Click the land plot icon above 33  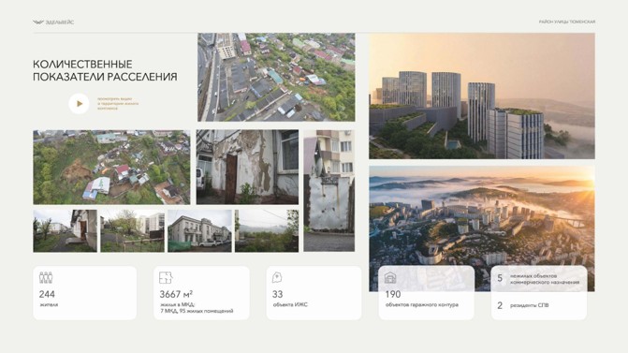tap(277, 277)
